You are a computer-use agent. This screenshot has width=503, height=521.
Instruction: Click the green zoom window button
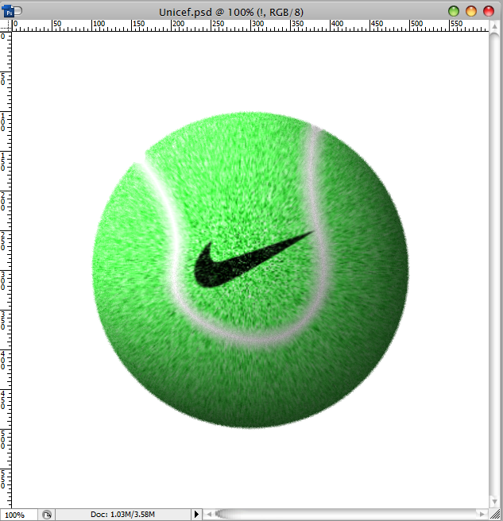(x=454, y=11)
